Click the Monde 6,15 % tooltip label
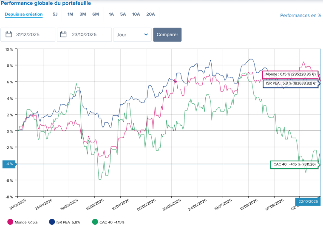 pyautogui.click(x=290, y=74)
